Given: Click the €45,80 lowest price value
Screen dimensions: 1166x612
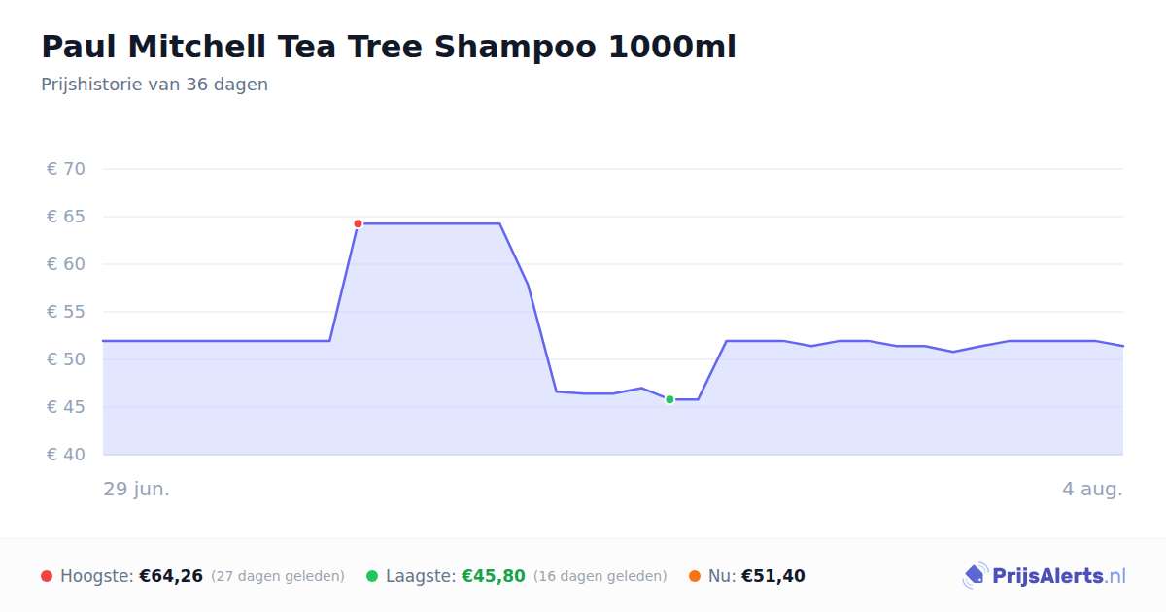Looking at the screenshot, I should point(494,576).
